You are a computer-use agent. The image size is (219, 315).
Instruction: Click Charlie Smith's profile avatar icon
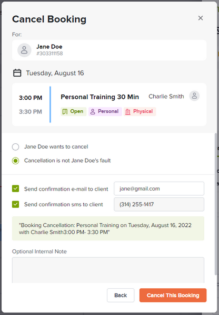tap(194, 96)
